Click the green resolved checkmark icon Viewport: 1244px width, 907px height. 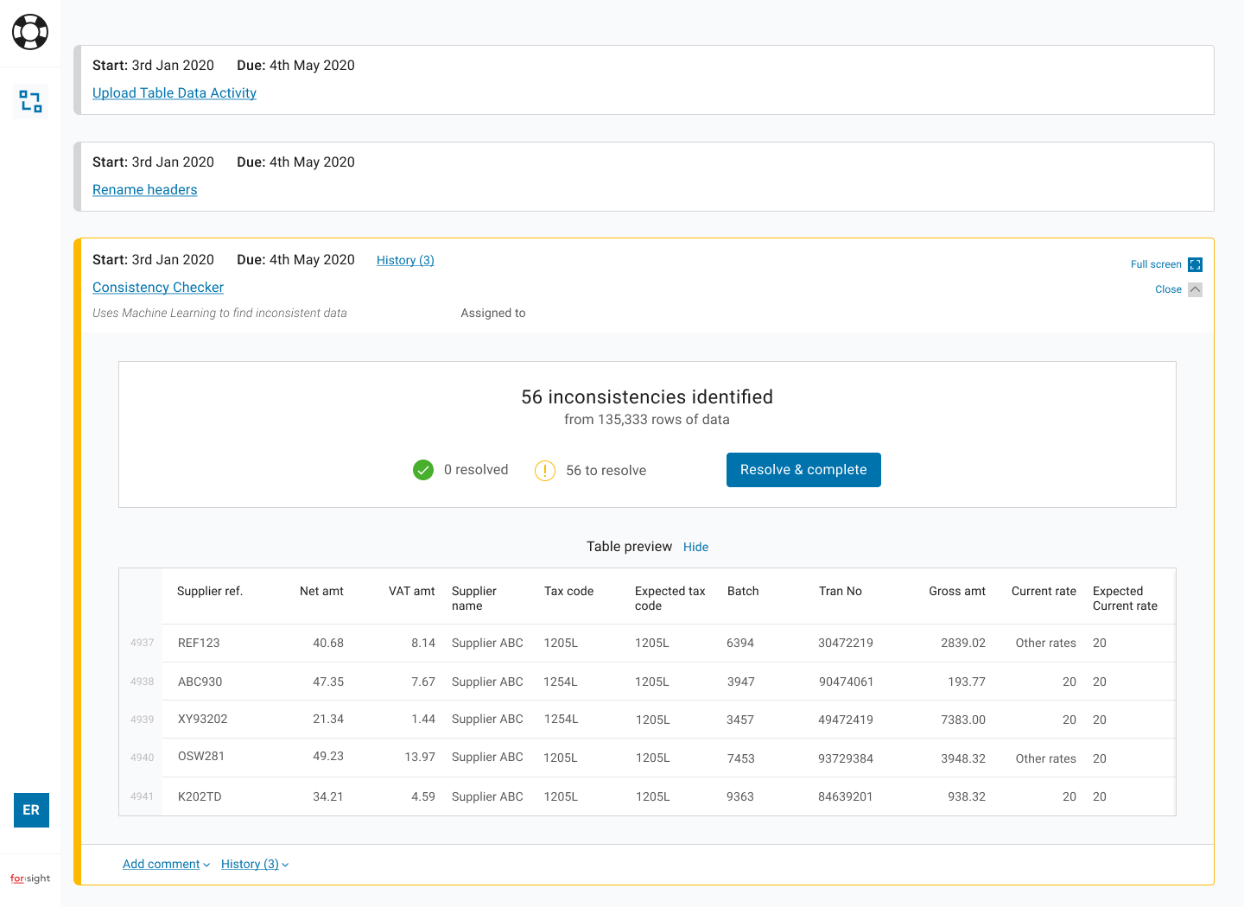(x=423, y=470)
